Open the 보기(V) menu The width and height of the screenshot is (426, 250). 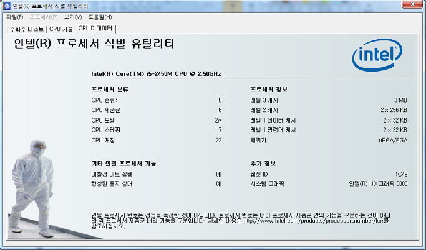coord(73,17)
